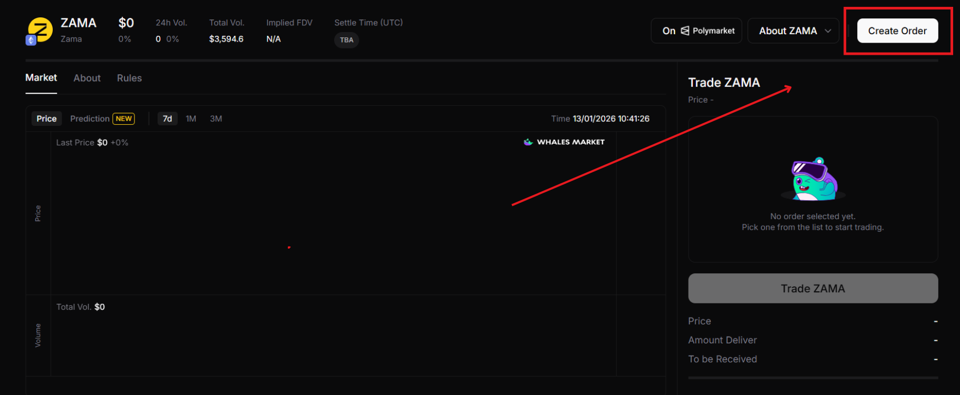Image resolution: width=960 pixels, height=395 pixels.
Task: Click the Polymarket icon in the header
Action: [x=685, y=31]
